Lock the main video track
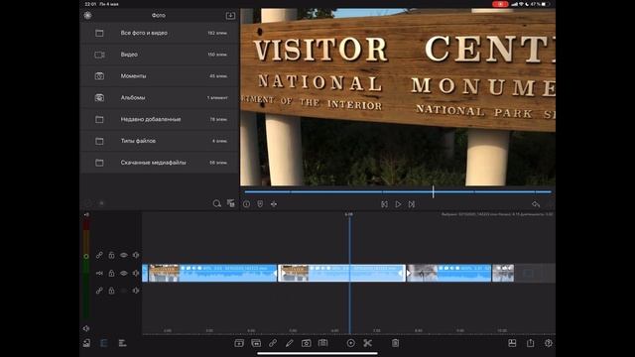 (111, 274)
